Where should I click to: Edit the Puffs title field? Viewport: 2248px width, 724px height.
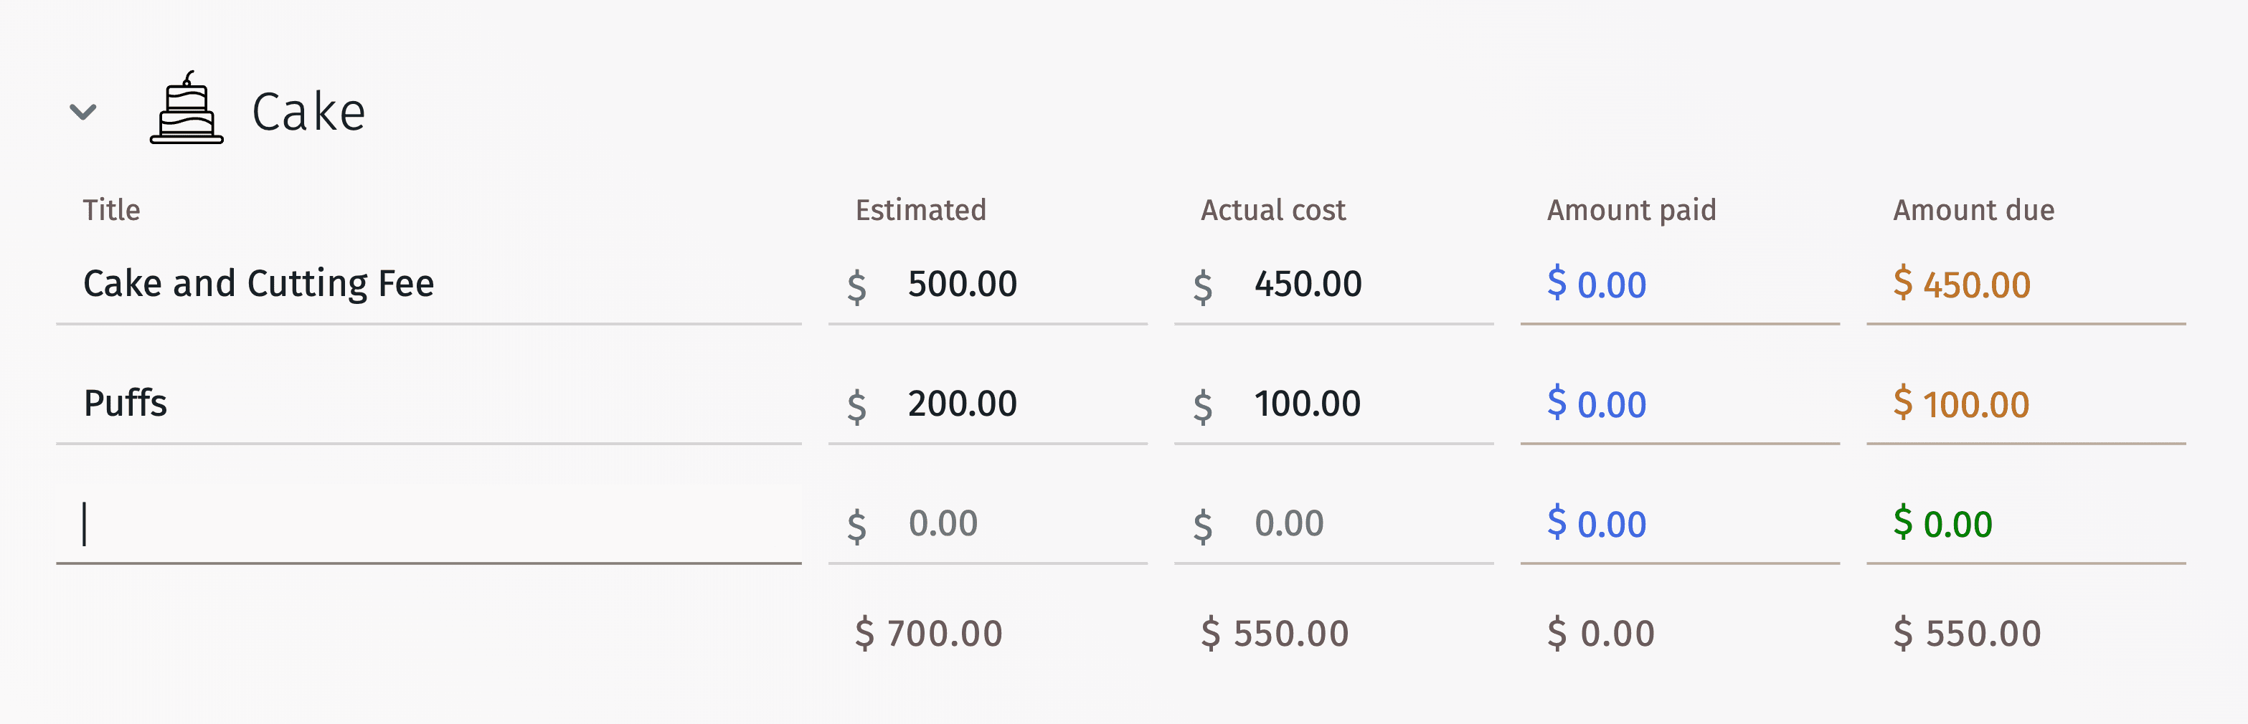(428, 404)
